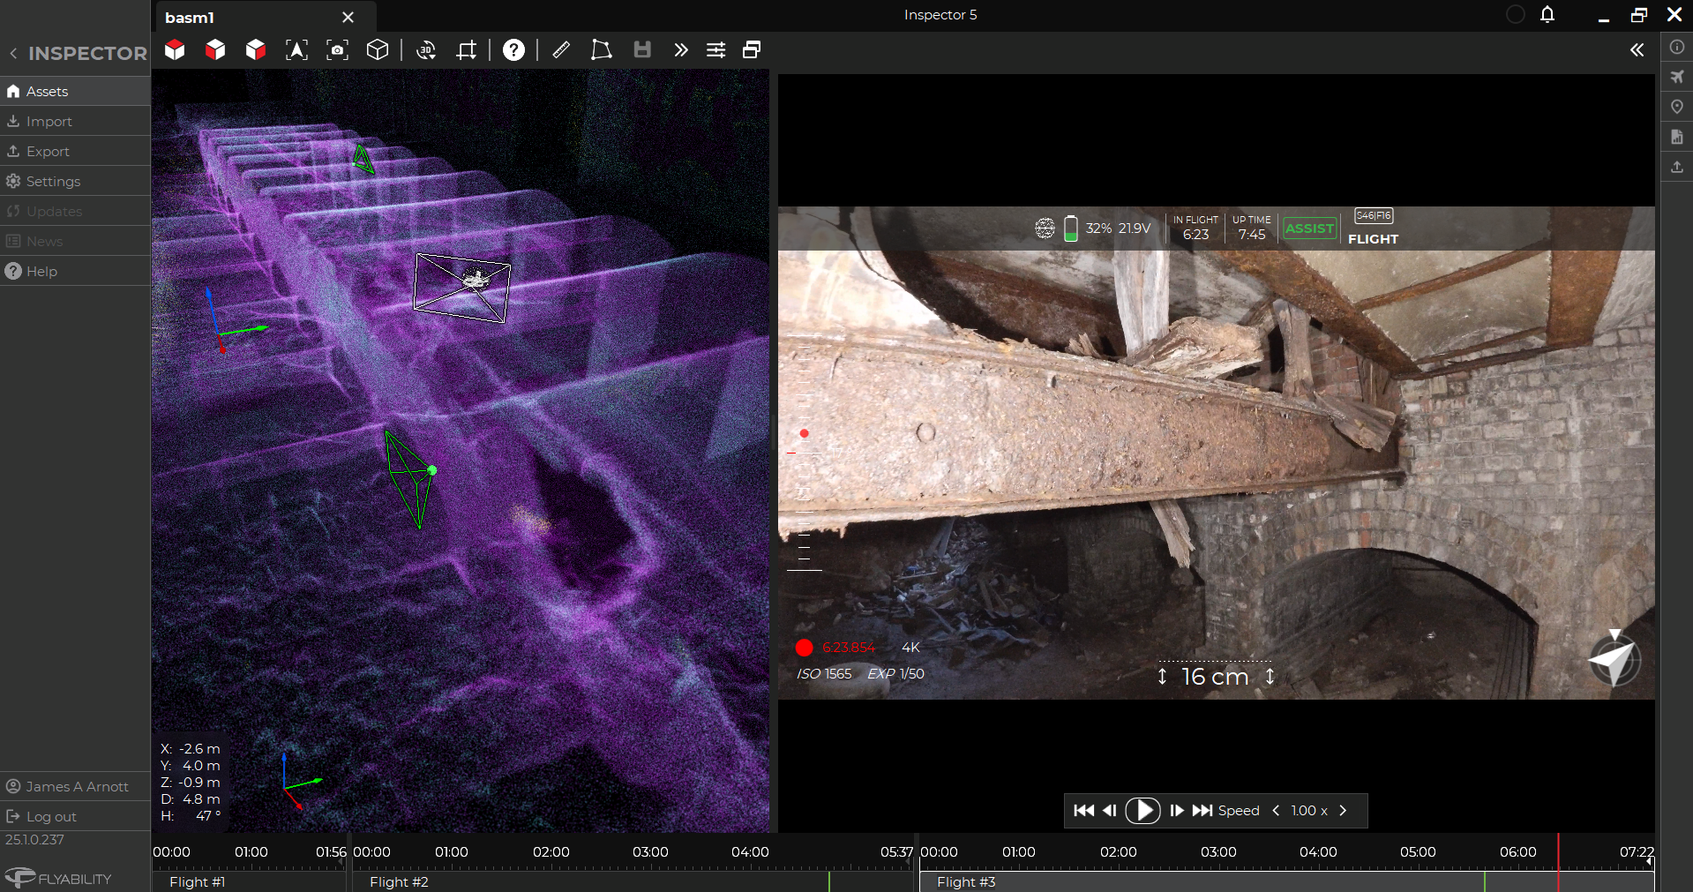Click the camera view capture icon
The height and width of the screenshot is (892, 1693).
tap(337, 50)
